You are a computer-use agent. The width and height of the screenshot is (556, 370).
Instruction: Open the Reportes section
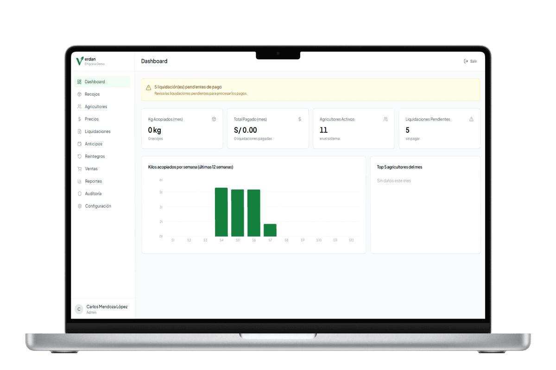point(102,181)
